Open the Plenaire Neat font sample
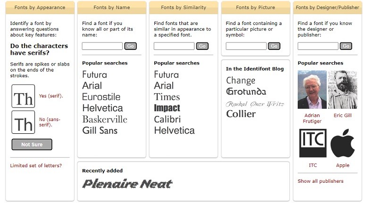The height and width of the screenshot is (203, 388). pyautogui.click(x=127, y=184)
